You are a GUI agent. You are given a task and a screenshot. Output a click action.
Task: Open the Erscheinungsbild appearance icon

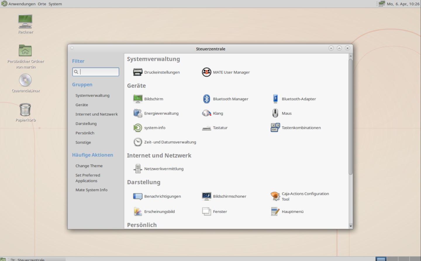coord(138,211)
